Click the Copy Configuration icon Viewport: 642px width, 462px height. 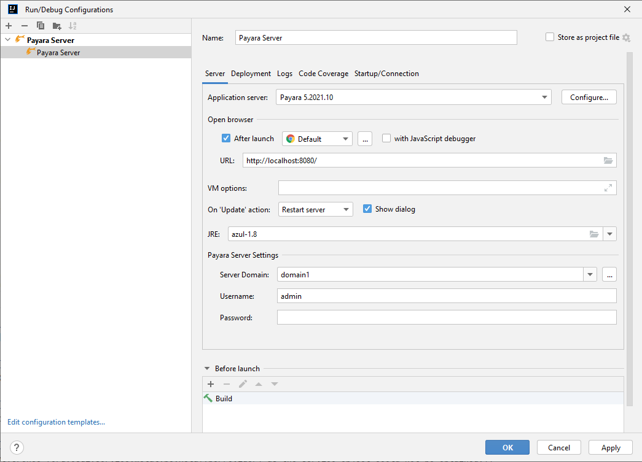coord(41,26)
